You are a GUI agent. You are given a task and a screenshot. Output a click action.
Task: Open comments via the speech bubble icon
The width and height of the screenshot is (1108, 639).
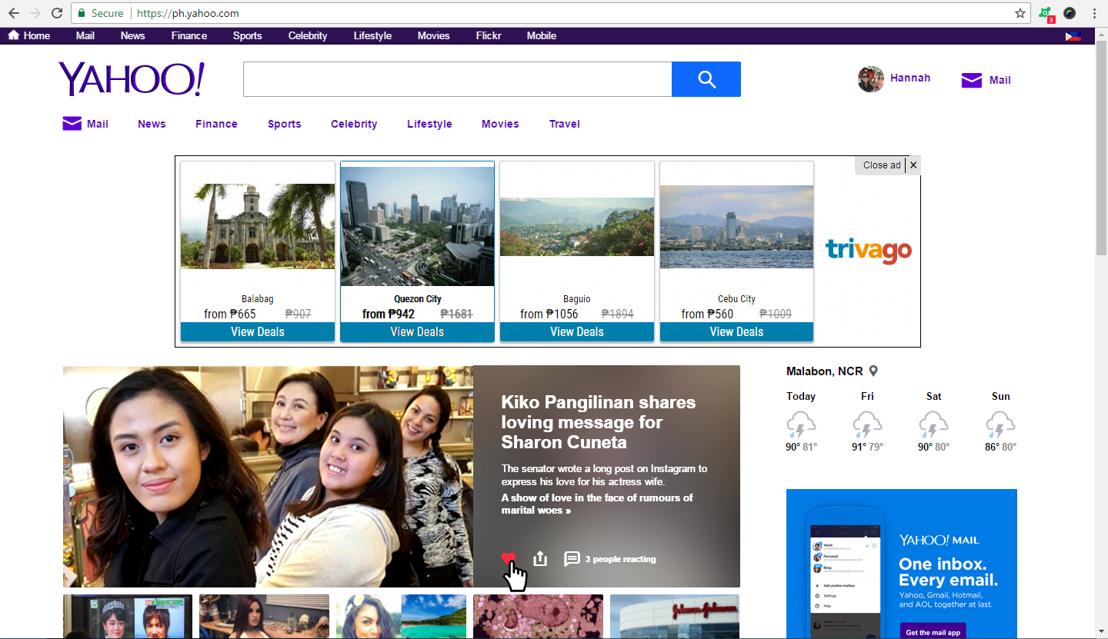tap(572, 559)
